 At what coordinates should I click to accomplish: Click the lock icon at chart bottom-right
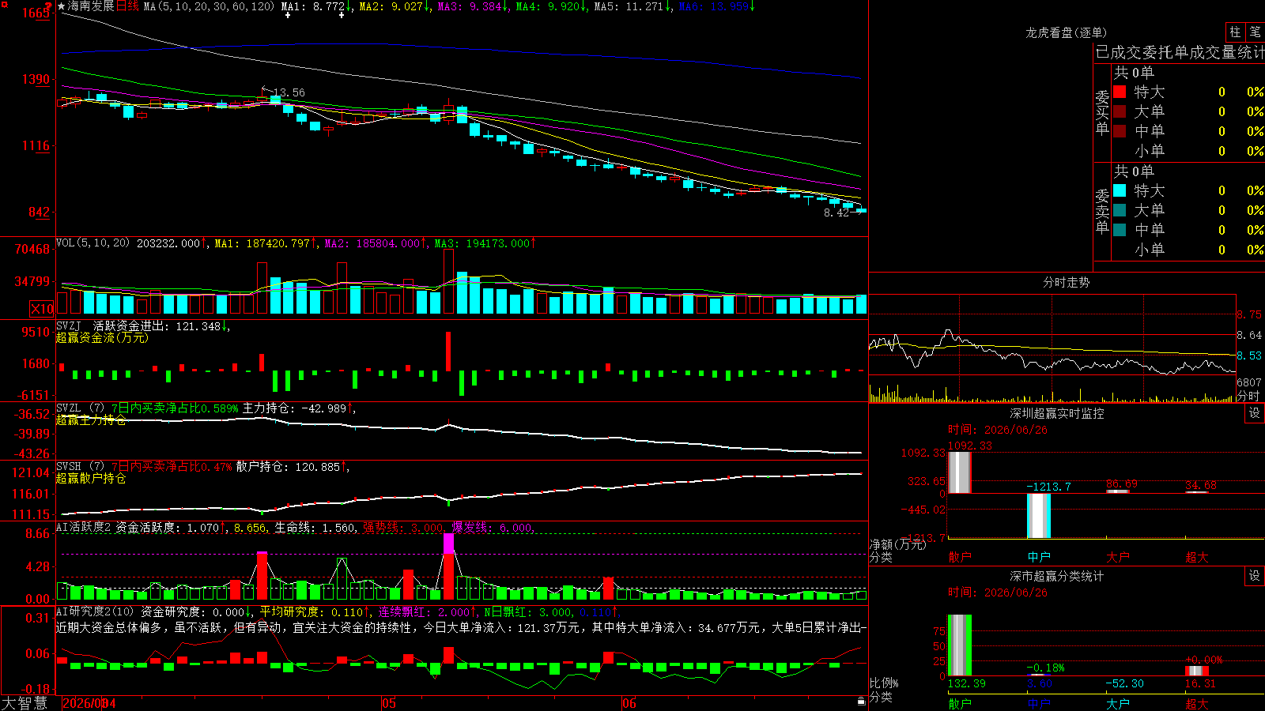click(x=862, y=701)
